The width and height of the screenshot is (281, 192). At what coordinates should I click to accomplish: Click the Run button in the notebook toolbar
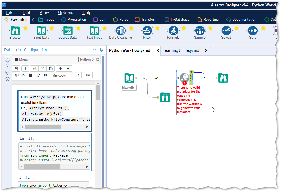point(19,75)
